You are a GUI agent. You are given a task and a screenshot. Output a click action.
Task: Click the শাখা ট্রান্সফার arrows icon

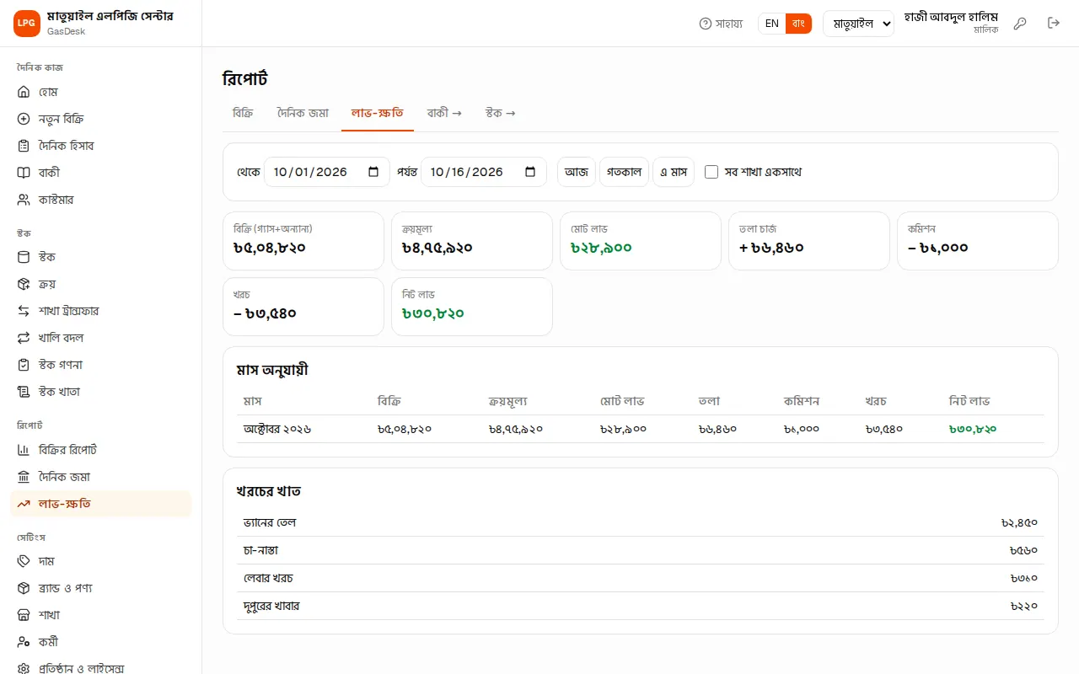[24, 311]
